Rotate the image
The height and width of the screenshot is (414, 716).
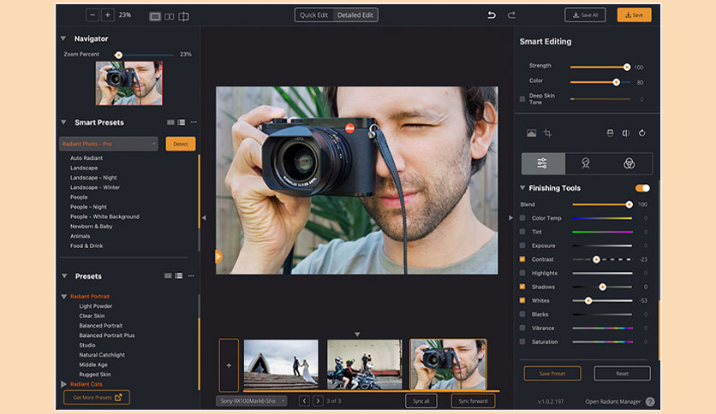(x=642, y=133)
